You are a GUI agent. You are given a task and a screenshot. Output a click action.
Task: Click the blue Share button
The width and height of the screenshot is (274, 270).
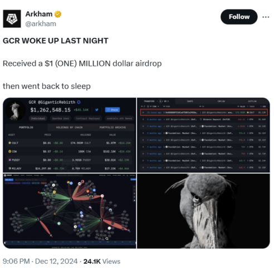click(x=112, y=110)
